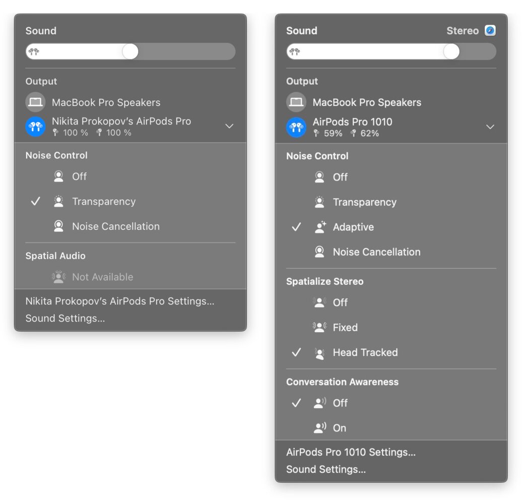Set Conversation Awareness to Off
Viewport: 526px width, 504px height.
(x=391, y=403)
